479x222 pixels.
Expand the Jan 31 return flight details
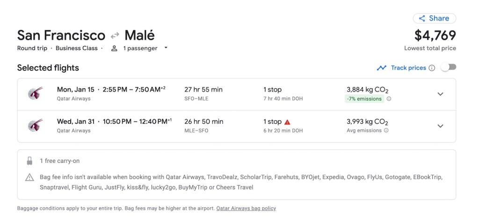tap(440, 125)
